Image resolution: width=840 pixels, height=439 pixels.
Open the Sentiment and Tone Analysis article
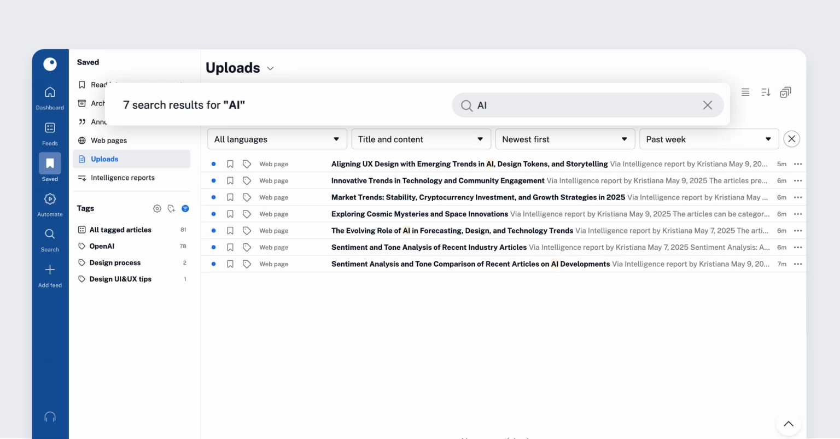pyautogui.click(x=428, y=247)
